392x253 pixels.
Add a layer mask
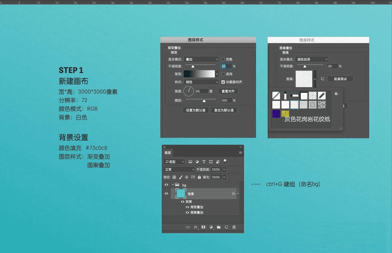(203, 227)
